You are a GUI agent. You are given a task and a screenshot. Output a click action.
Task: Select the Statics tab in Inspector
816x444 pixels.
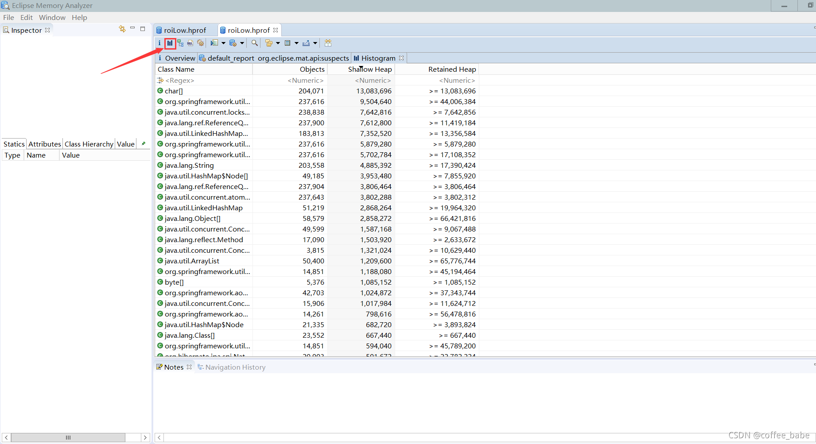pyautogui.click(x=14, y=144)
